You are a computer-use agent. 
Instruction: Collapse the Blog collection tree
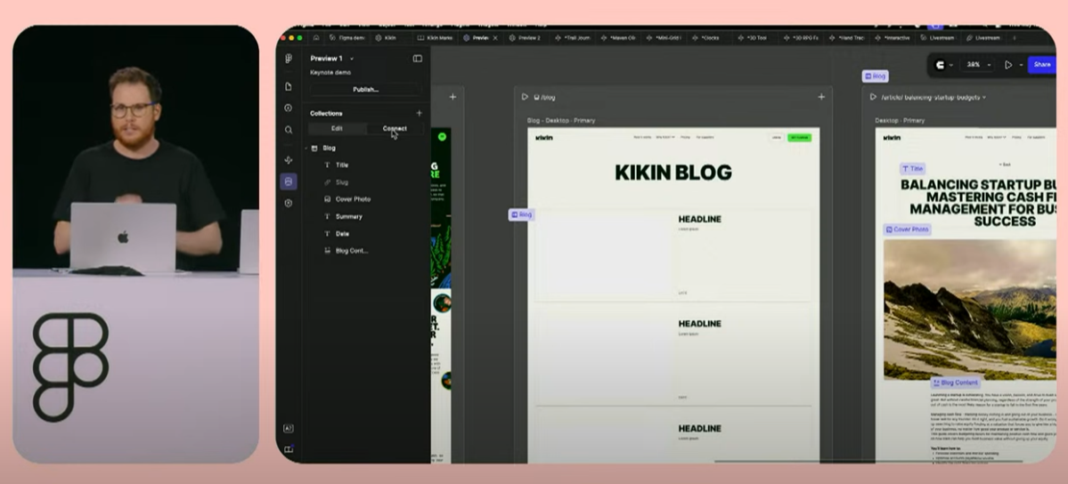click(x=306, y=148)
